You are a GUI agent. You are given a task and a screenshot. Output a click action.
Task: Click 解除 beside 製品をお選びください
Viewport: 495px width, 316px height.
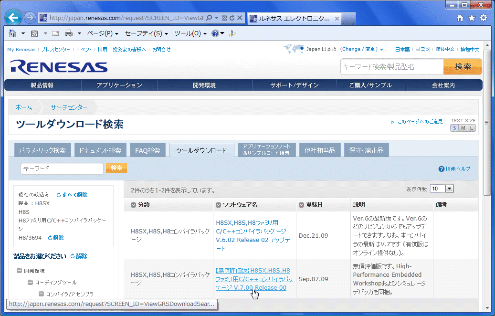(x=79, y=256)
